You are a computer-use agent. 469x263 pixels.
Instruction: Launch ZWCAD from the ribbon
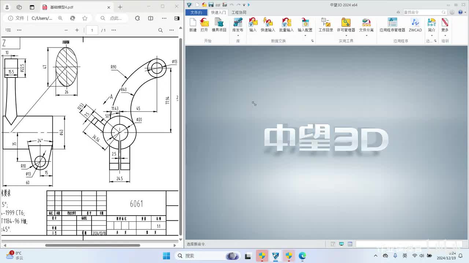tap(415, 25)
